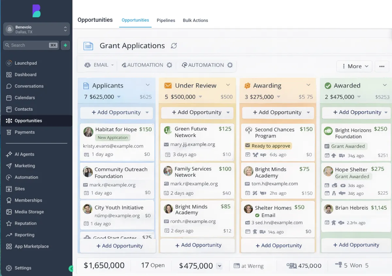Screen dimensions: 392x276
Task: Open the Second Chances Program card
Action: [x=278, y=142]
